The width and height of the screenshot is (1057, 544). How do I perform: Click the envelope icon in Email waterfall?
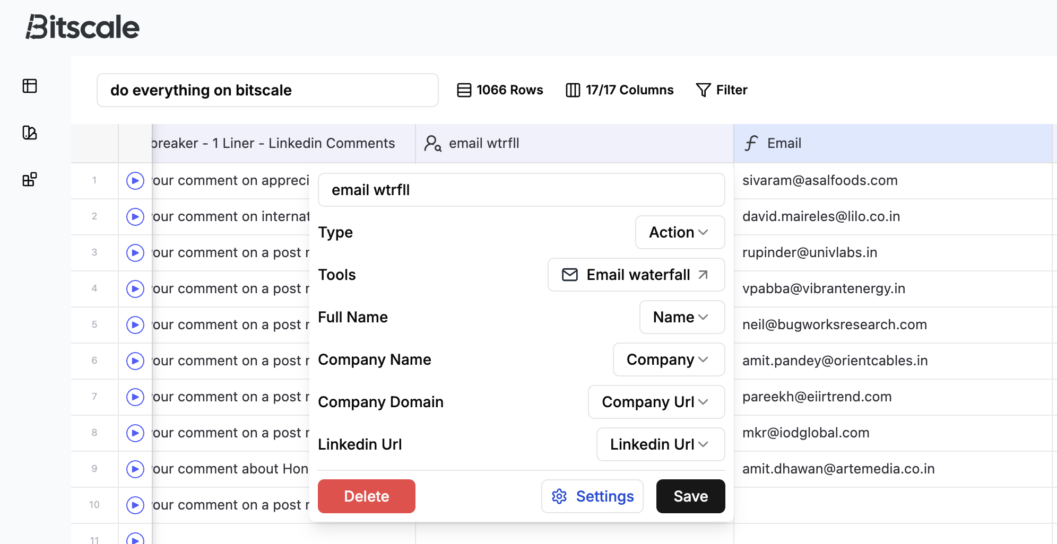click(x=570, y=275)
